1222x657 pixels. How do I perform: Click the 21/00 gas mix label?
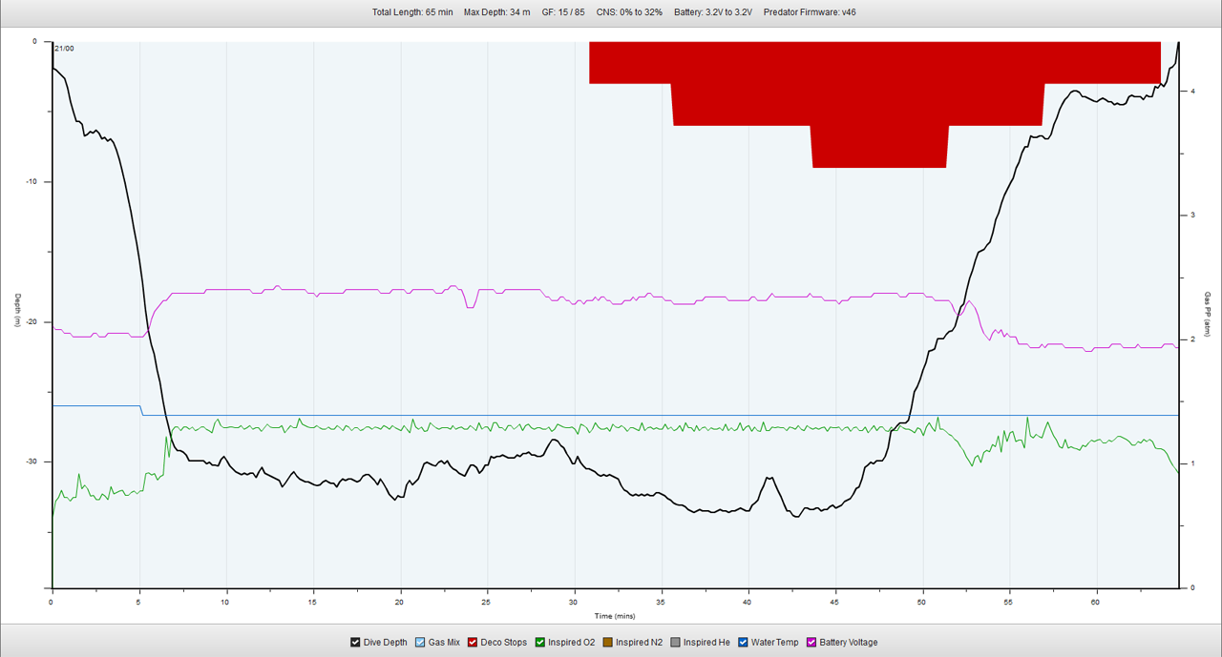(65, 49)
